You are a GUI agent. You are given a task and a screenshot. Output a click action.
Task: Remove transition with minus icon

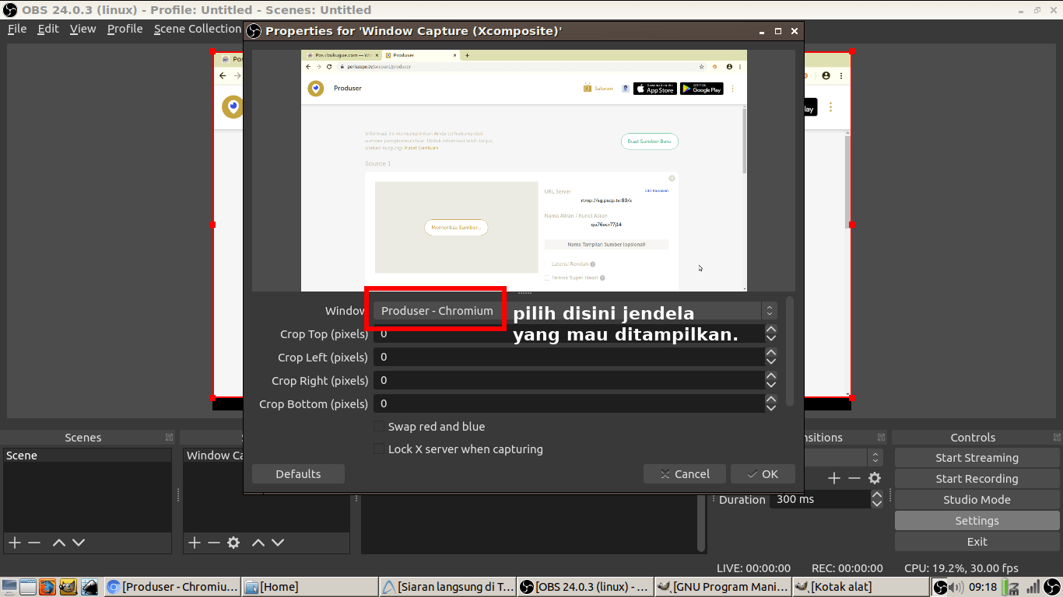point(854,478)
